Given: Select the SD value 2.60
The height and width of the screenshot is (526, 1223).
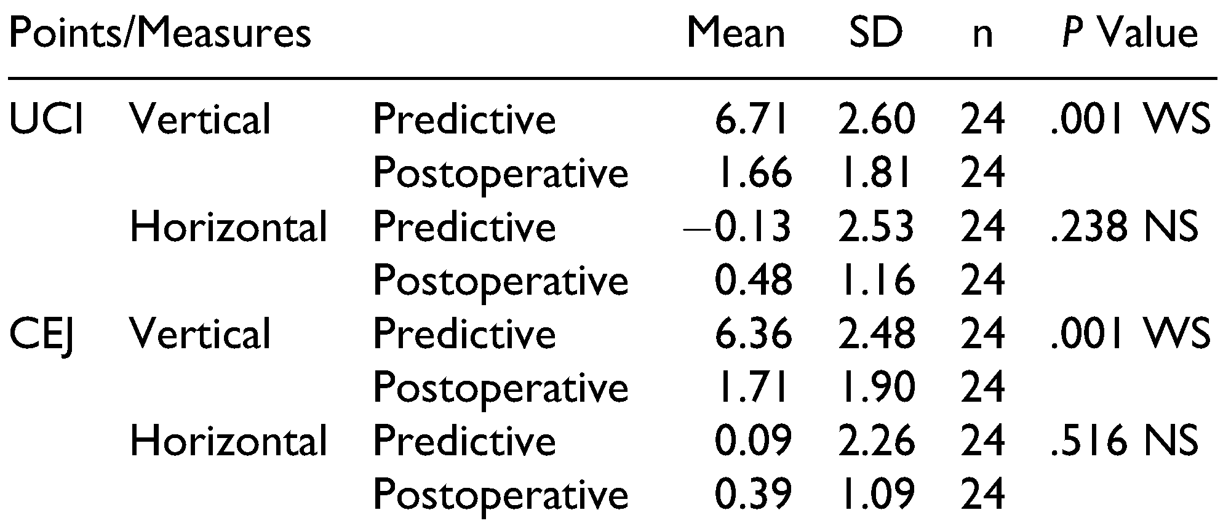Looking at the screenshot, I should [876, 119].
